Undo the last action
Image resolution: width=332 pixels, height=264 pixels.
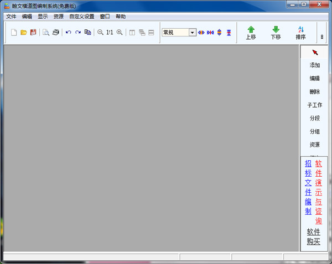click(x=68, y=33)
